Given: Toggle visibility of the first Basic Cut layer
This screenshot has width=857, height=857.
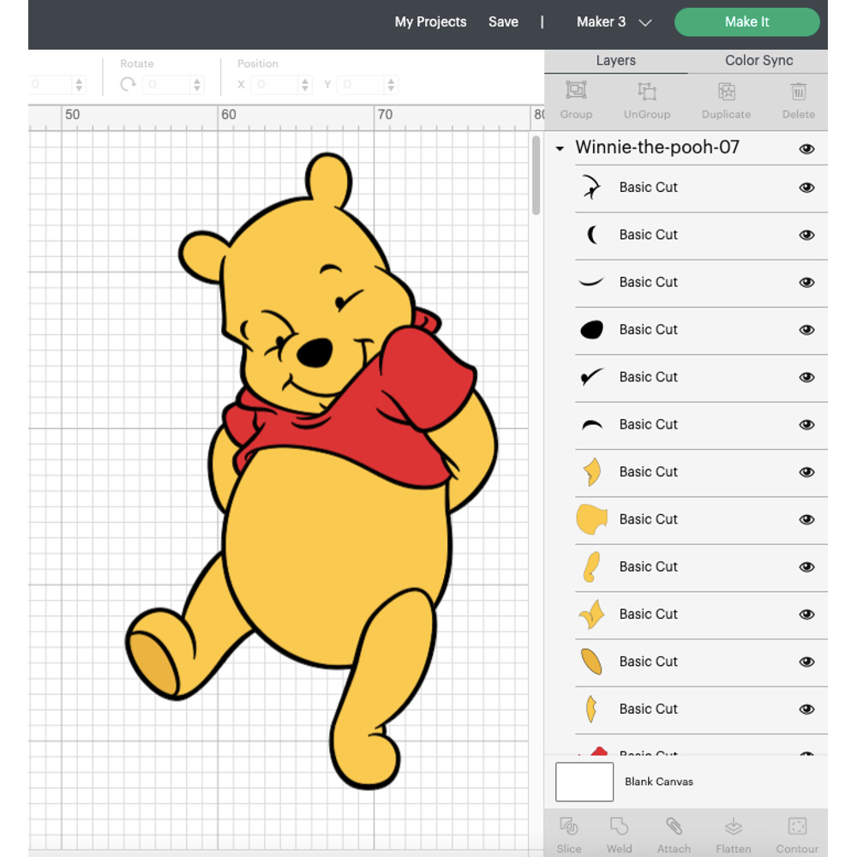Looking at the screenshot, I should click(x=806, y=187).
